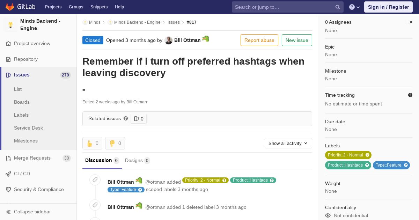The image size is (419, 220).
Task: Click the Sign in / Register button
Action: pos(388,7)
